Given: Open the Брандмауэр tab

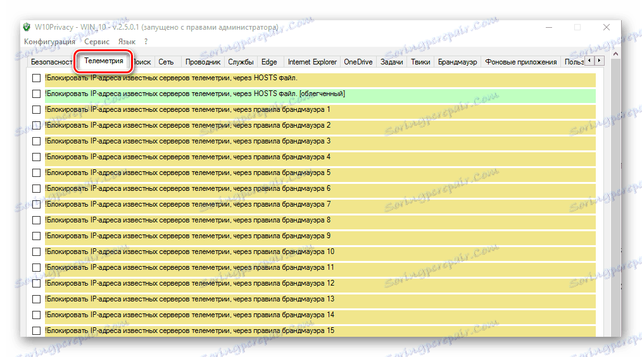Looking at the screenshot, I should [x=457, y=62].
